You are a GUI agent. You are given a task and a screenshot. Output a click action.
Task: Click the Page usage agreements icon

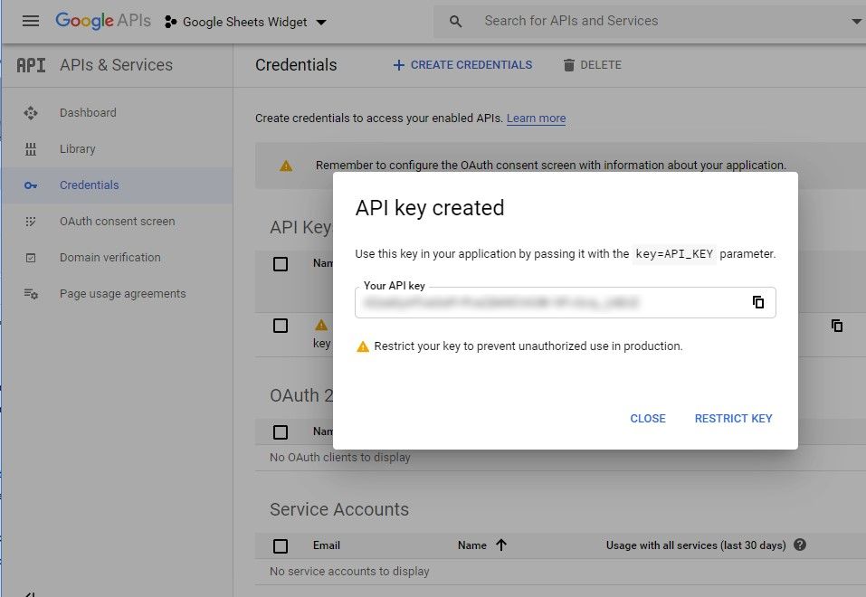point(31,294)
